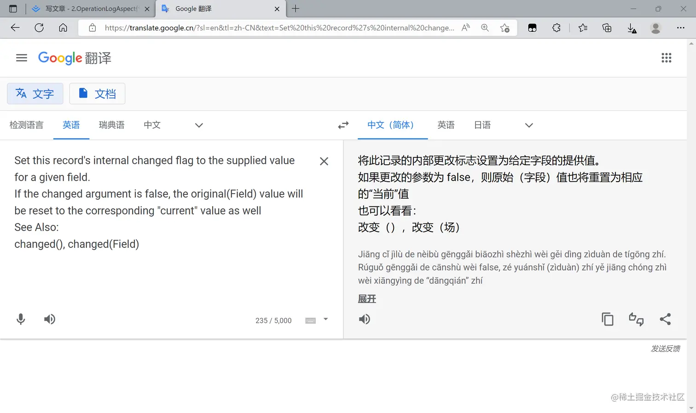Clear the source text with the X
This screenshot has height=413, width=696.
[x=324, y=161]
